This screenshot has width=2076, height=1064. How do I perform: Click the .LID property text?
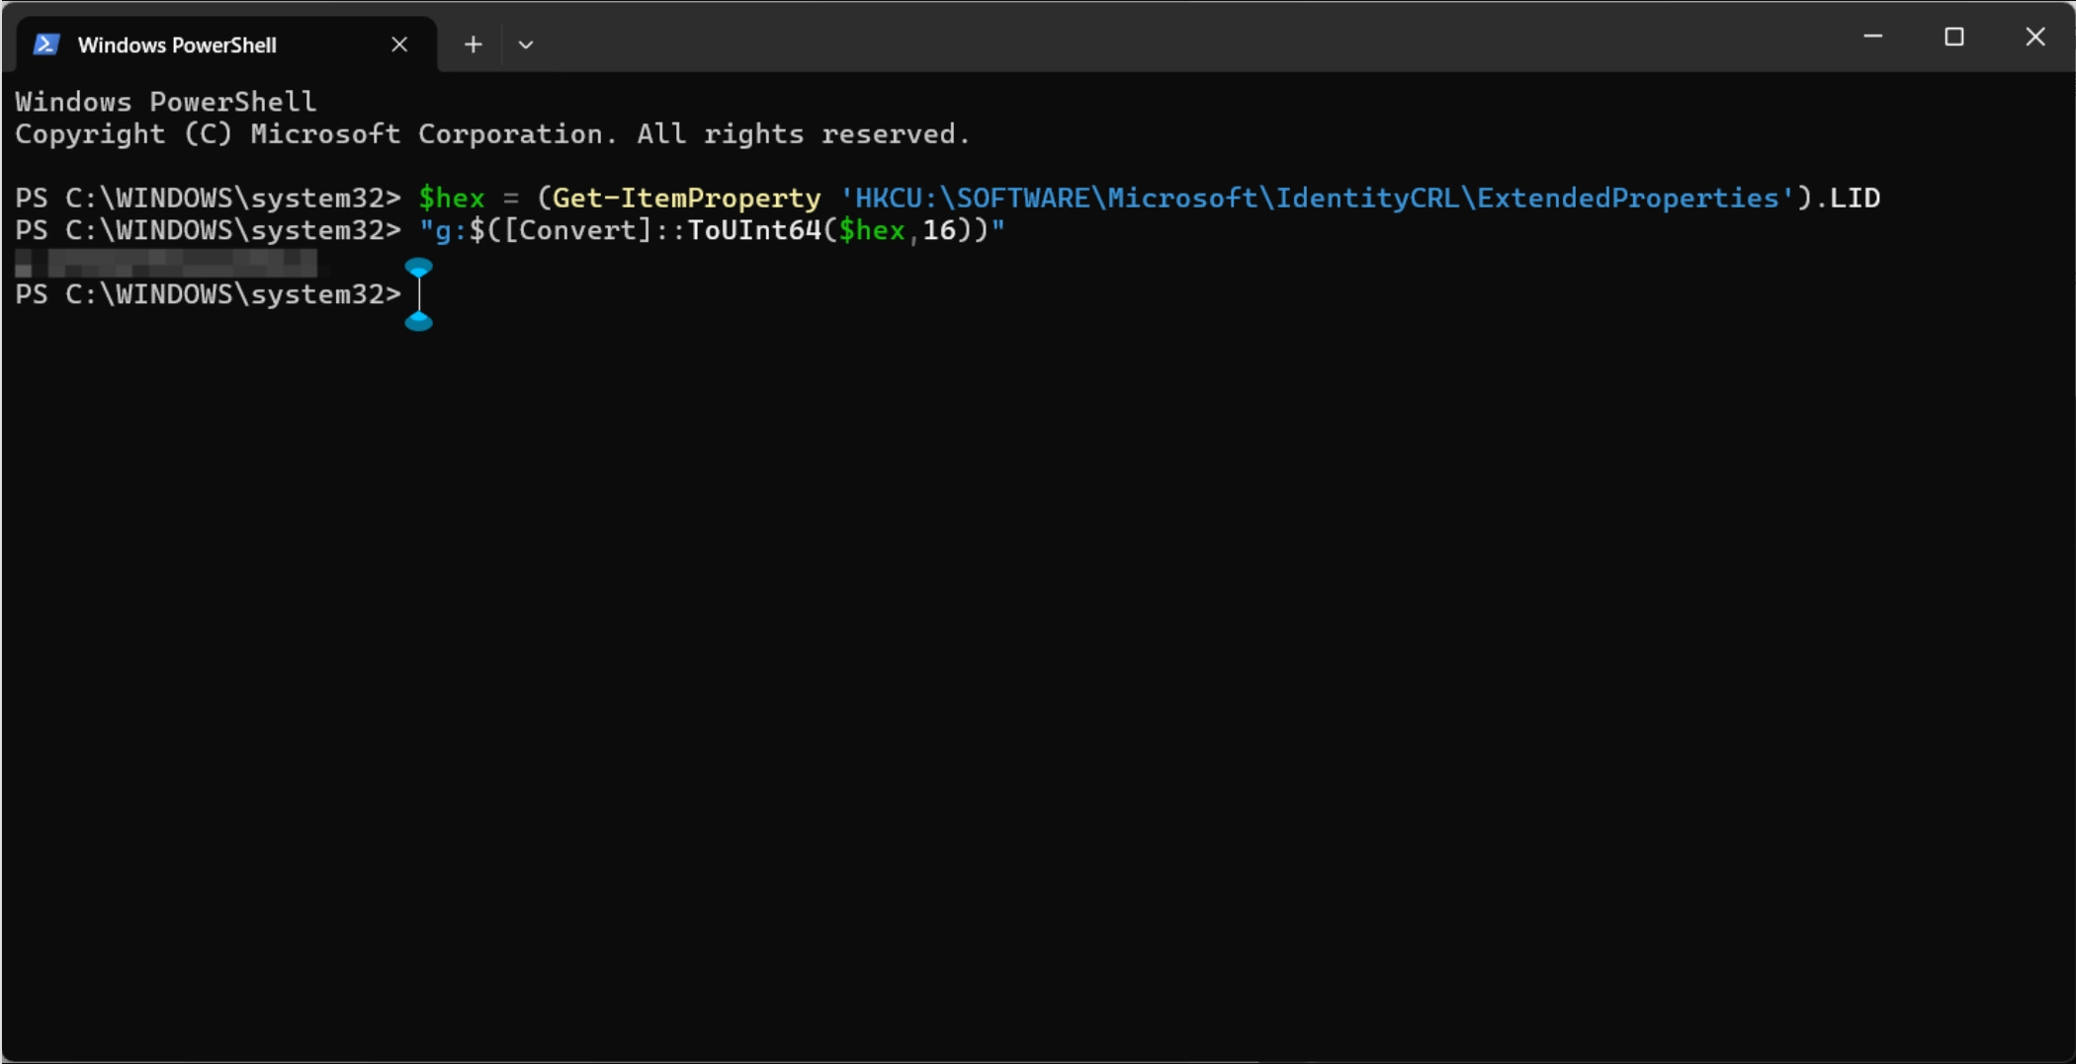coord(1847,198)
